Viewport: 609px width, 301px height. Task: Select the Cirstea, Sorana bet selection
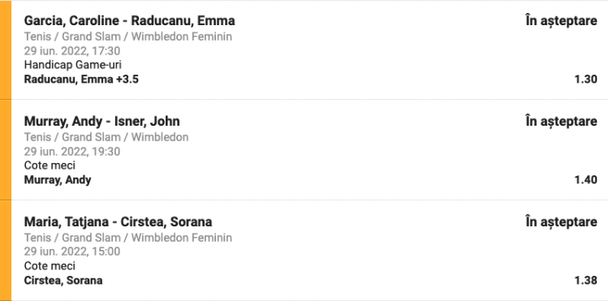point(63,281)
